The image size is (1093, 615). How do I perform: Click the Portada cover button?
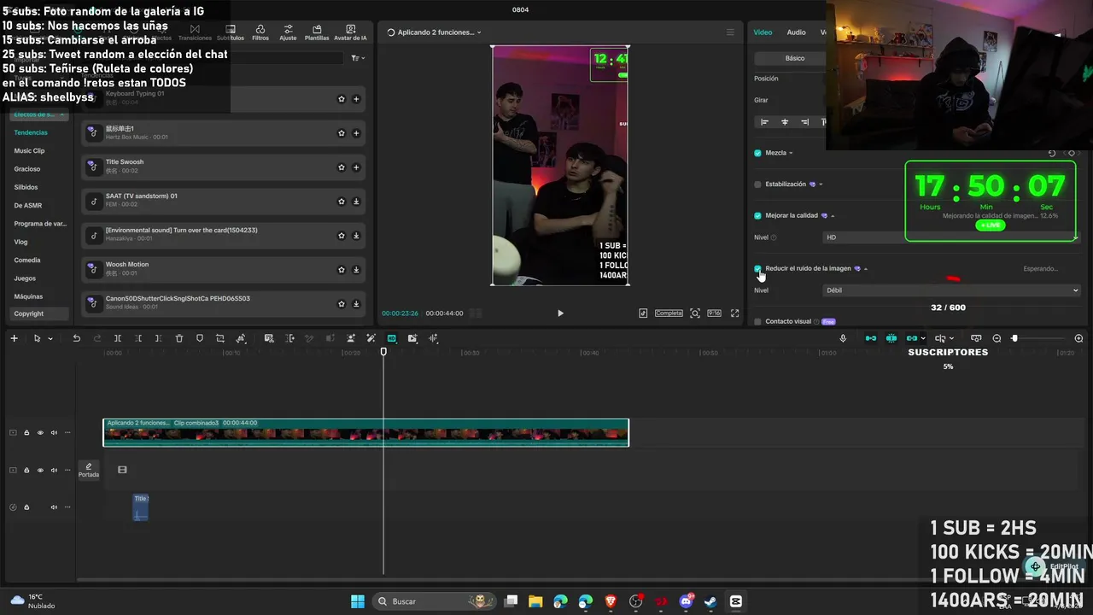coord(89,471)
